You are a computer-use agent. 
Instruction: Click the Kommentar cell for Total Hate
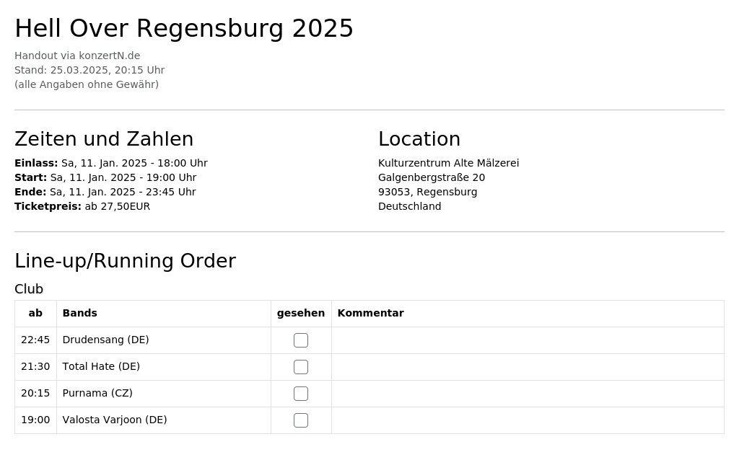[x=528, y=367]
